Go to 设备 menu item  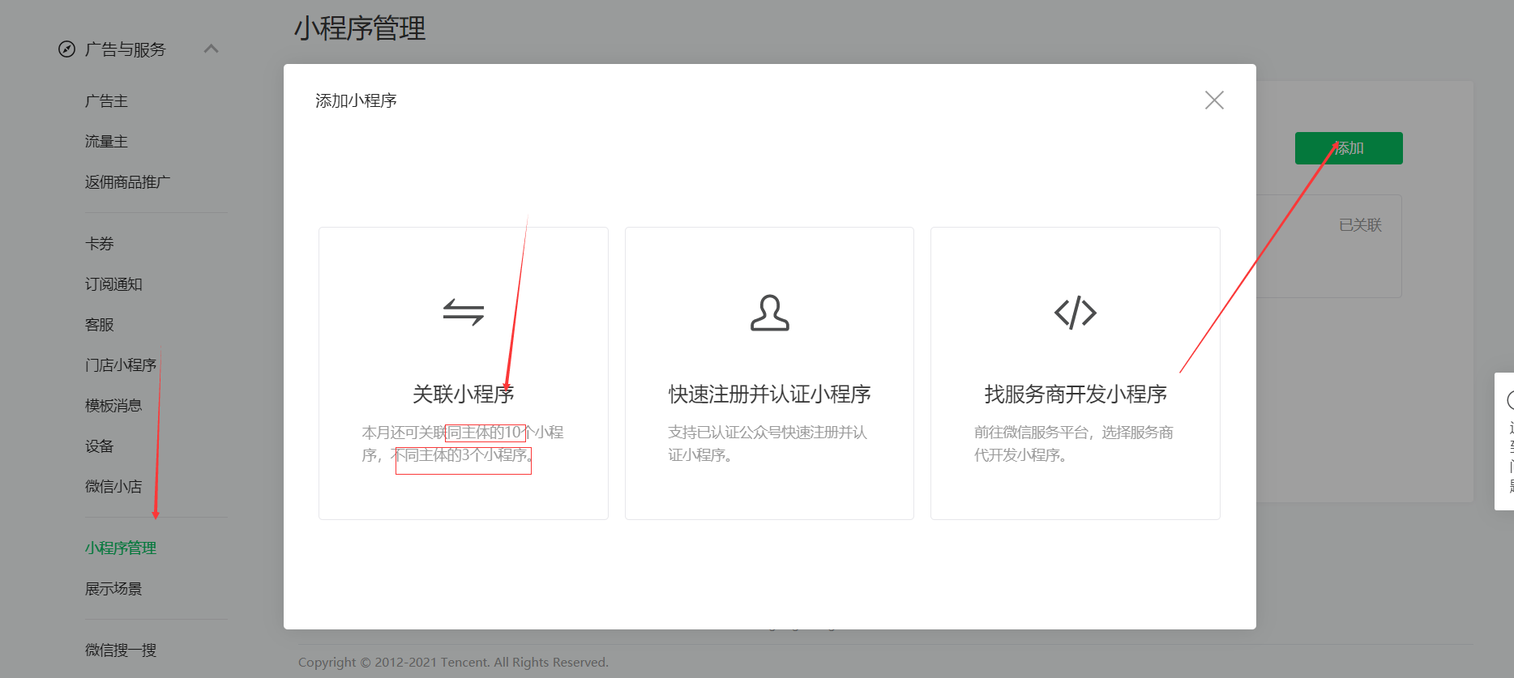(x=99, y=446)
